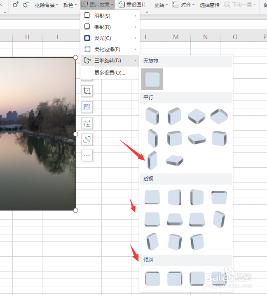Pick the first 透视 preset in row three
This screenshot has width=267, height=295.
click(152, 242)
